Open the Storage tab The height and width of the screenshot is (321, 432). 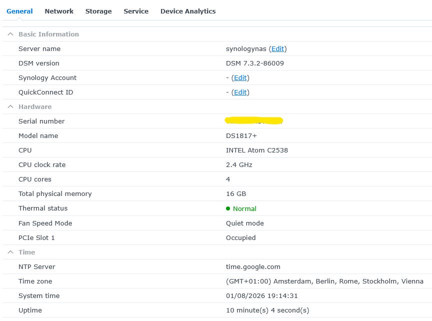(98, 11)
